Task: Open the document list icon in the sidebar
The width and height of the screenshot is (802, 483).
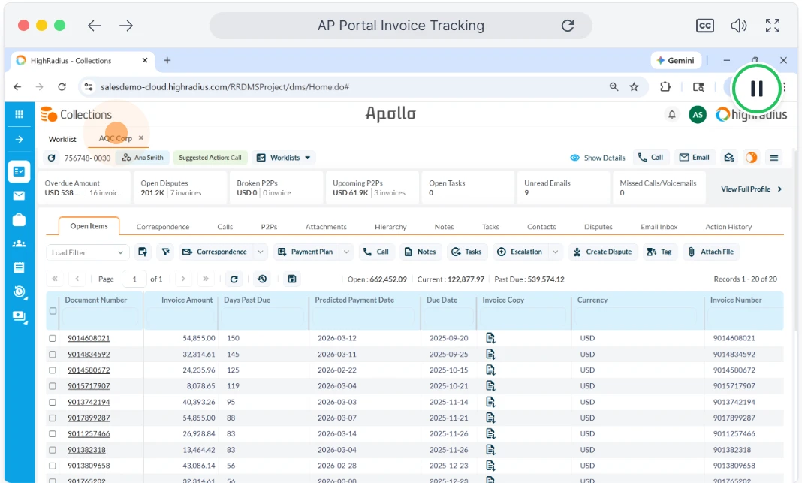Action: (19, 267)
